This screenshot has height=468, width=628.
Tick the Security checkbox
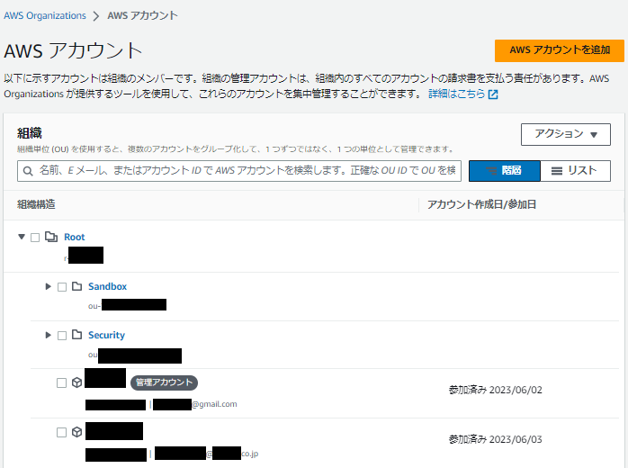coord(62,336)
